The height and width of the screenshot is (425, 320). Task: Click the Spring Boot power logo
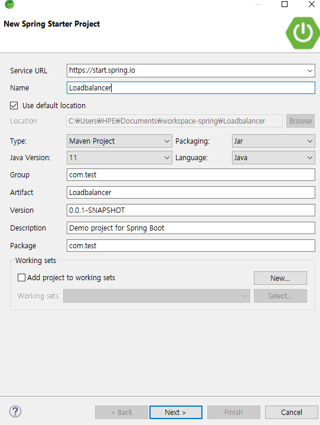[303, 33]
